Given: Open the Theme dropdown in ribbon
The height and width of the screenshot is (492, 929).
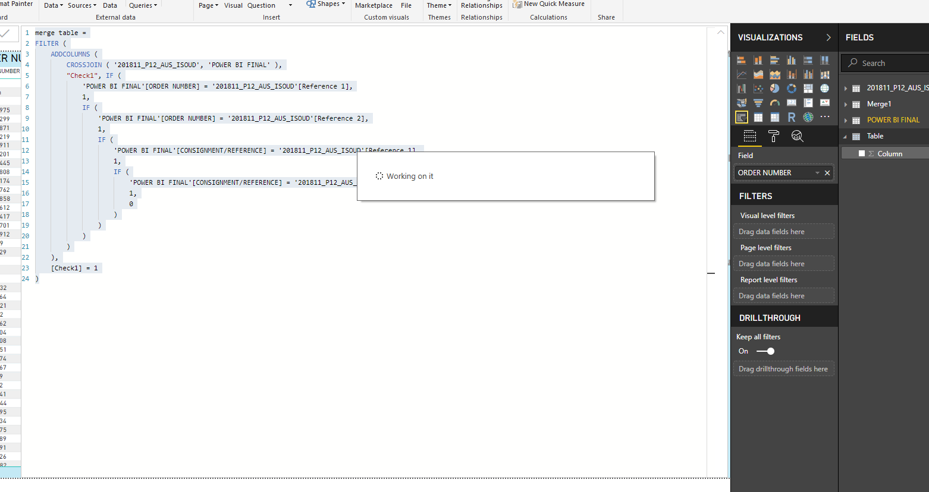Looking at the screenshot, I should coord(439,5).
